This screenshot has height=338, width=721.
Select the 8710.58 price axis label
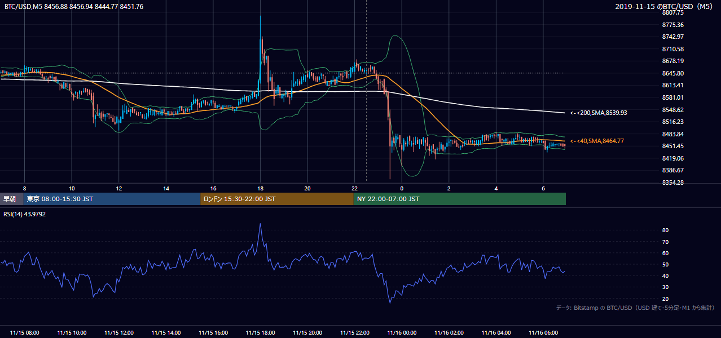[x=673, y=49]
